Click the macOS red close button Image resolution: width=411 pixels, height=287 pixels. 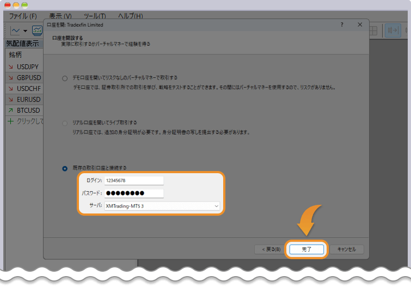(x=8, y=5)
